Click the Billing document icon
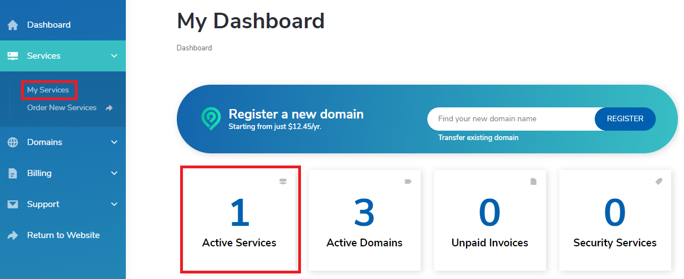Image resolution: width=684 pixels, height=279 pixels. (13, 173)
